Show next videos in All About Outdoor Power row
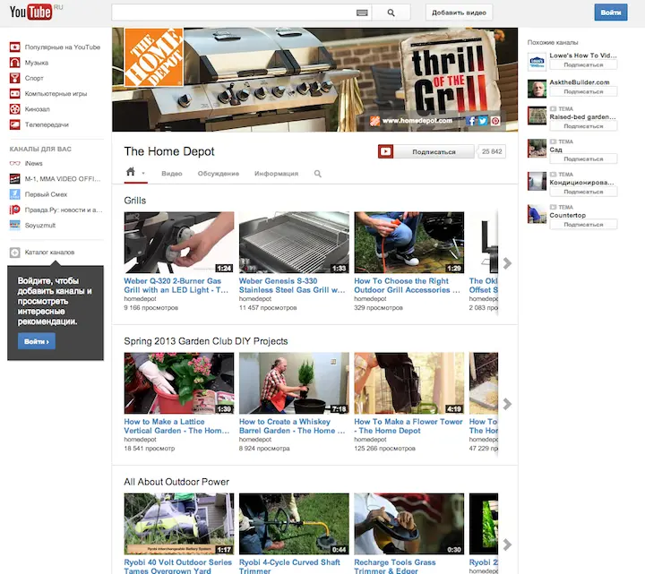645x574 pixels. (x=507, y=544)
